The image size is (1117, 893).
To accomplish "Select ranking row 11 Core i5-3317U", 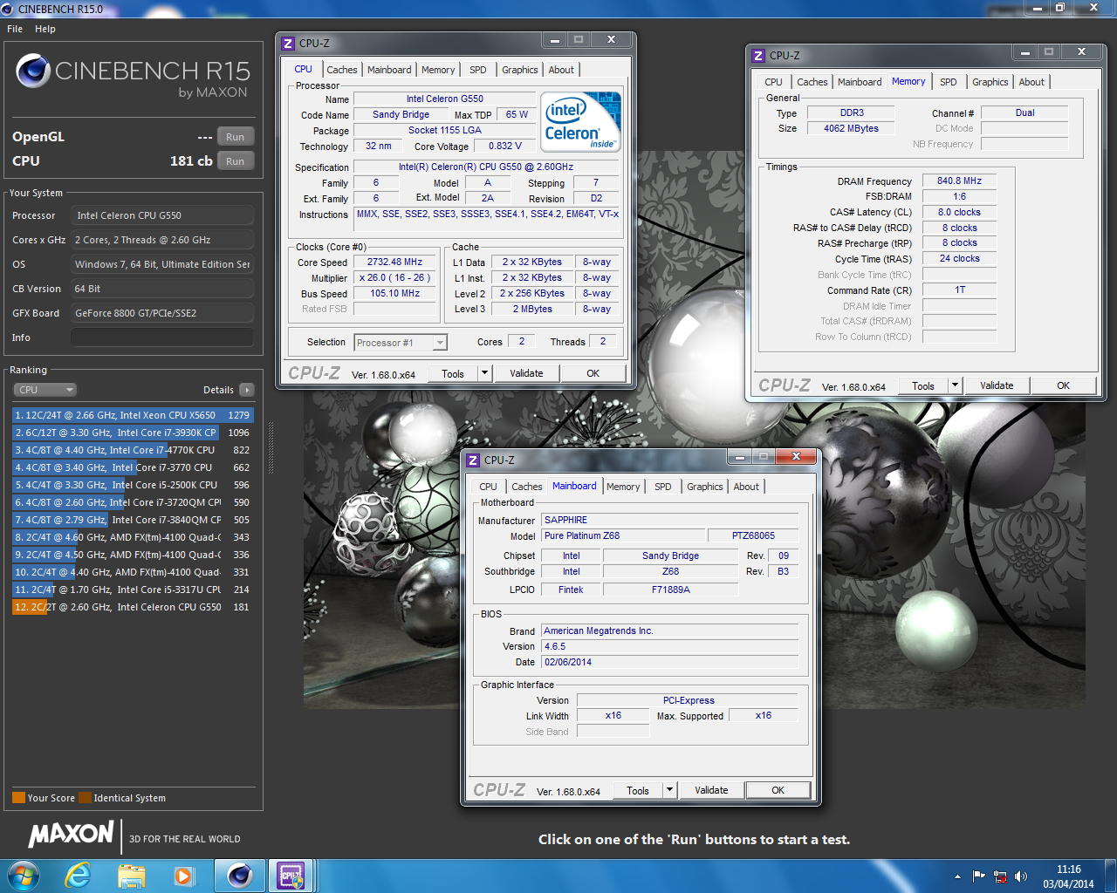I will [133, 590].
